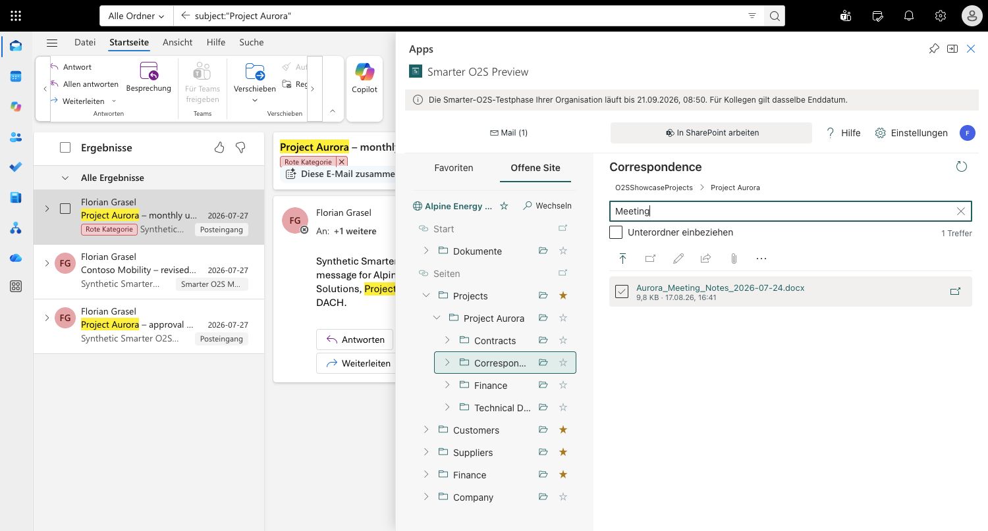Open the Contoso Mobility revised email

pos(149,270)
